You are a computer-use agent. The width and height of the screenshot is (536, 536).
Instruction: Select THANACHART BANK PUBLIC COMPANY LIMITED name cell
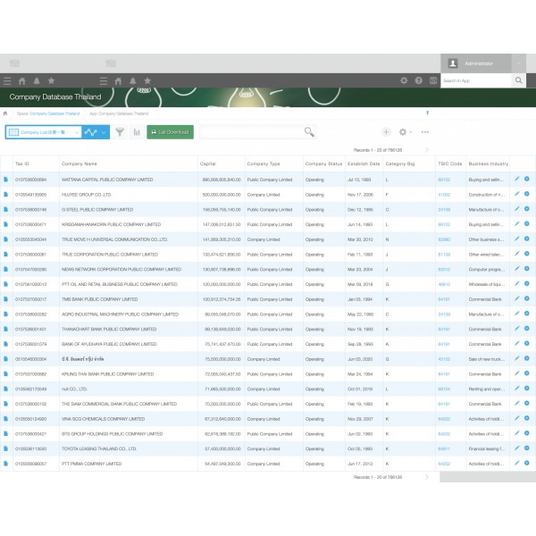(x=109, y=329)
